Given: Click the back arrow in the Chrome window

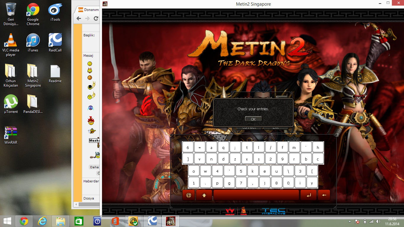Looking at the screenshot, I should (x=79, y=18).
